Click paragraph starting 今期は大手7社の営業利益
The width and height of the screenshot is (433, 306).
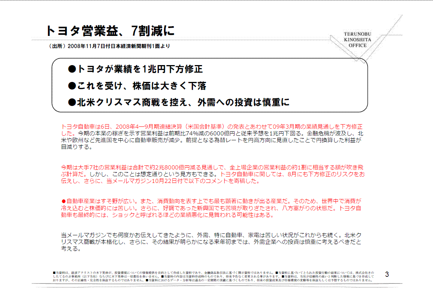pos(213,174)
